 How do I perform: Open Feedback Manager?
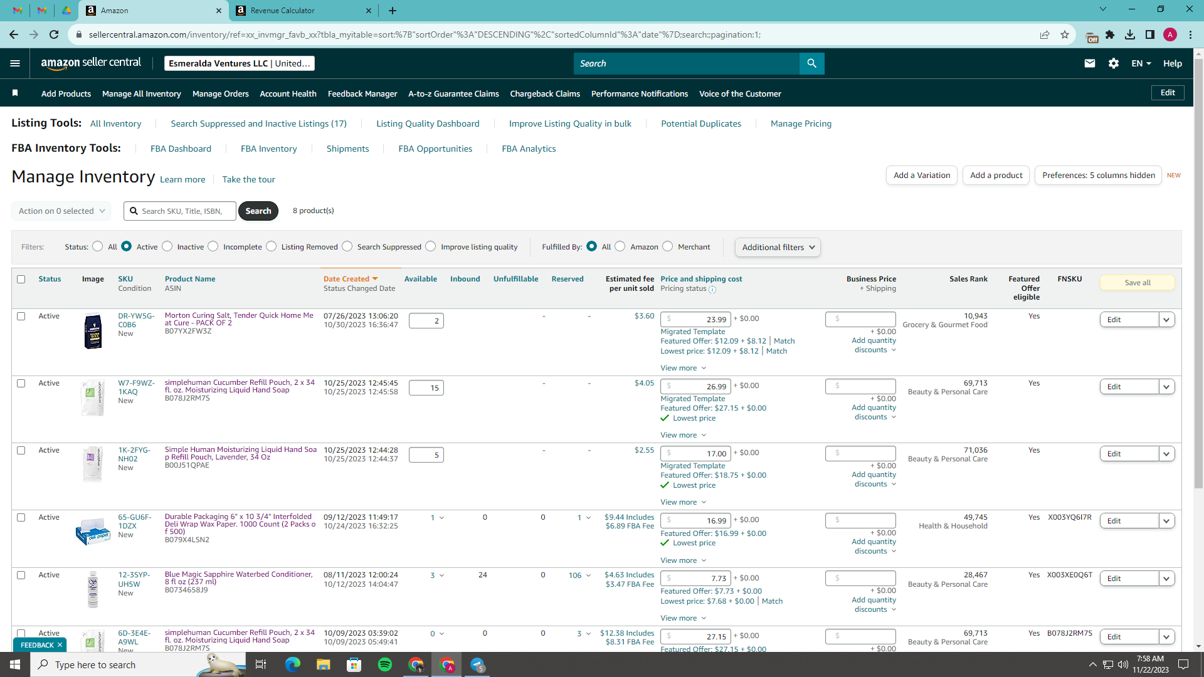[362, 93]
